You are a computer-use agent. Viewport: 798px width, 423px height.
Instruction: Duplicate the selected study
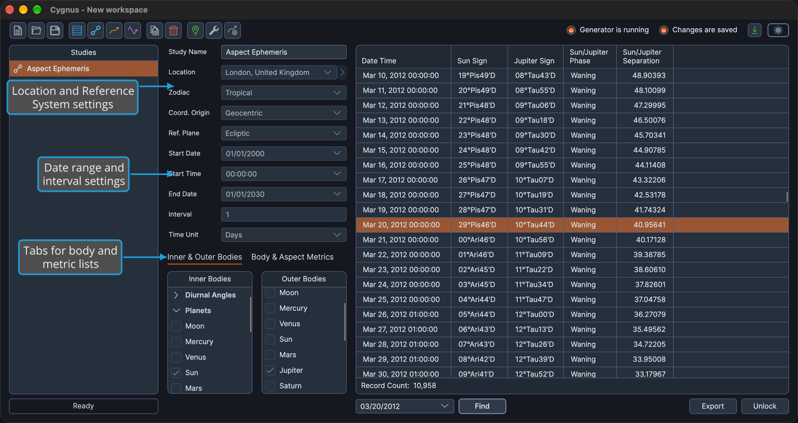[155, 30]
